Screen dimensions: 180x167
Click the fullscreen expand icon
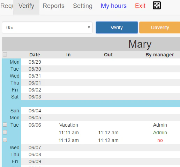(157, 5)
